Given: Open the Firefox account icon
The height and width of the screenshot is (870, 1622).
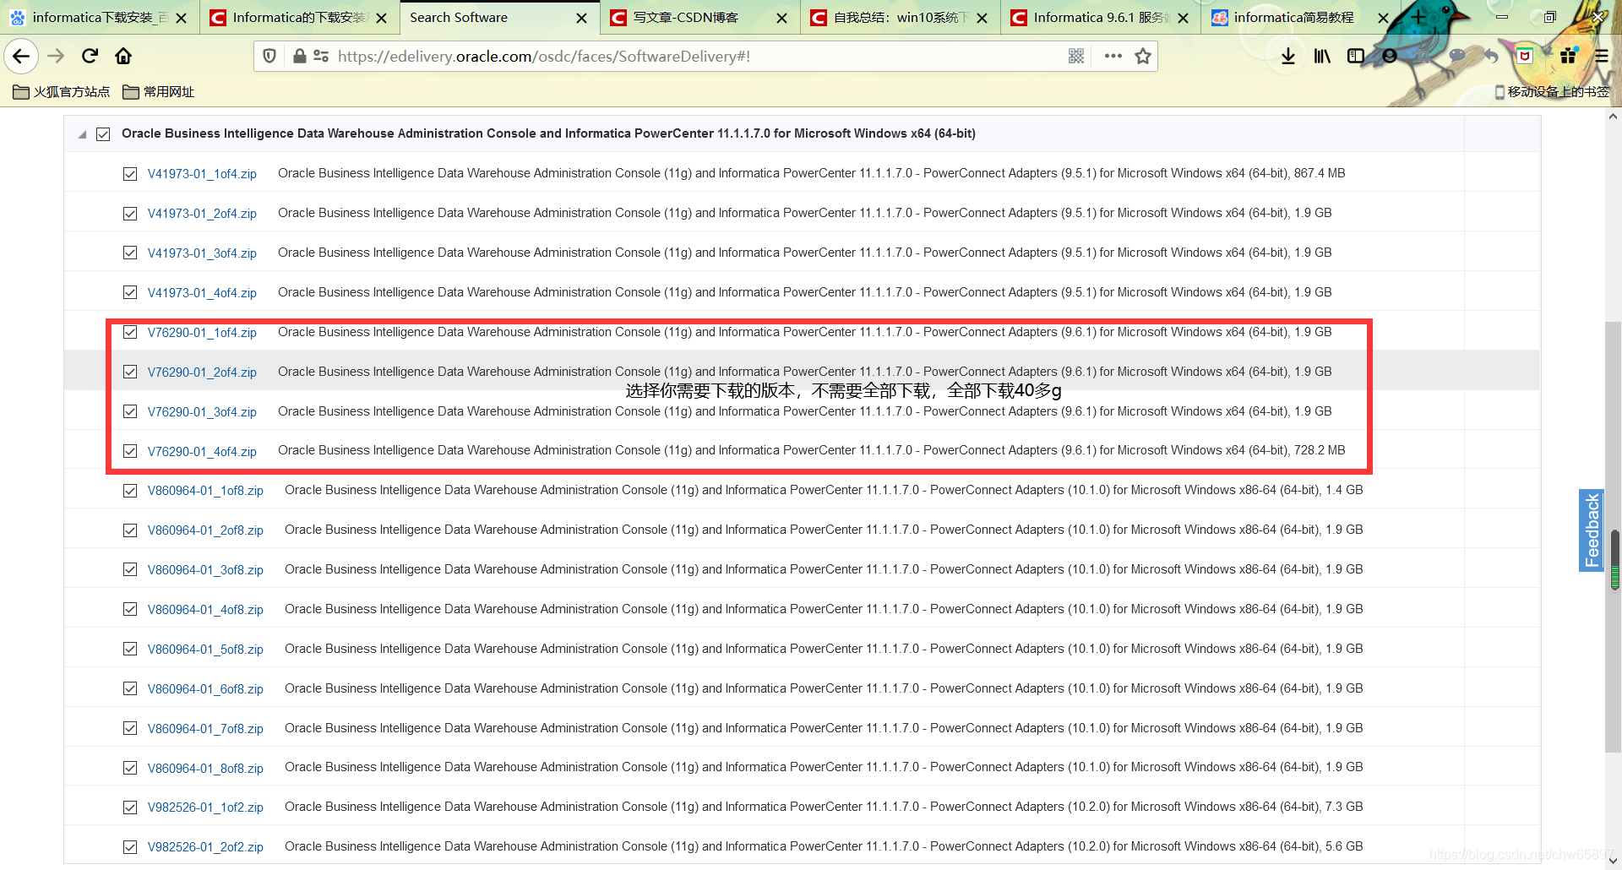Looking at the screenshot, I should click(x=1390, y=56).
